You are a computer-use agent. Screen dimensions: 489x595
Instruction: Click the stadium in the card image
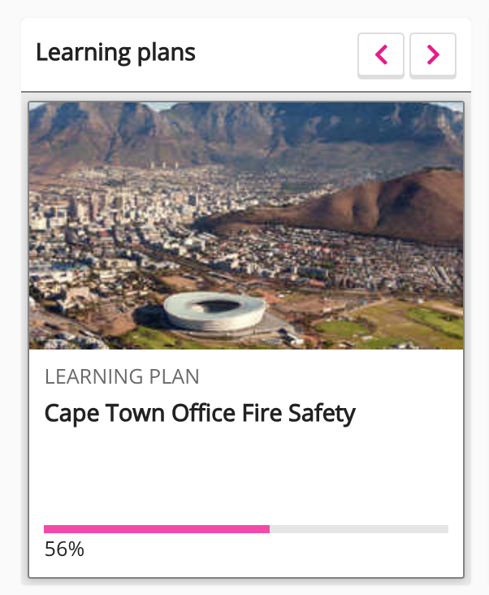tap(214, 311)
